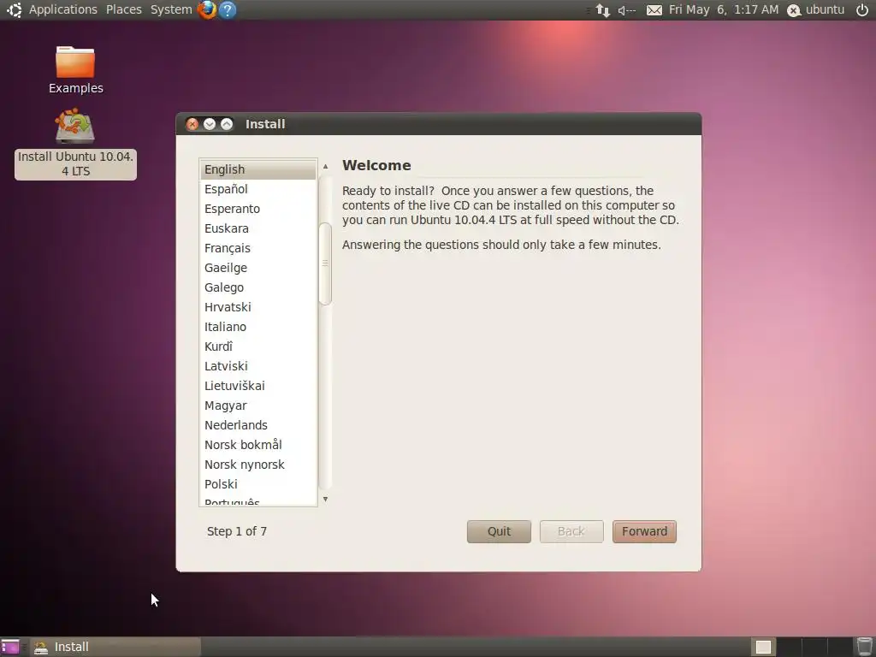Click the Install taskbar window button

[115, 647]
